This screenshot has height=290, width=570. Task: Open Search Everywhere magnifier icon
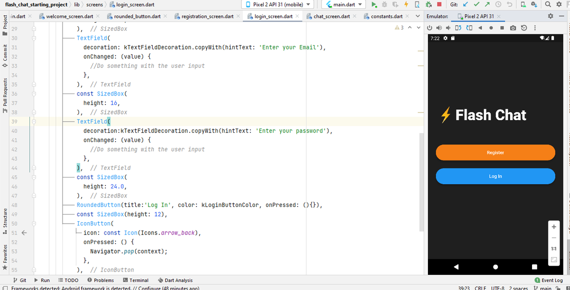[548, 5]
